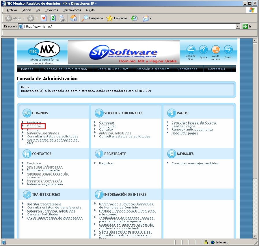Click Enviar Información de Autorización link
The image size is (259, 246).
pos(55,218)
